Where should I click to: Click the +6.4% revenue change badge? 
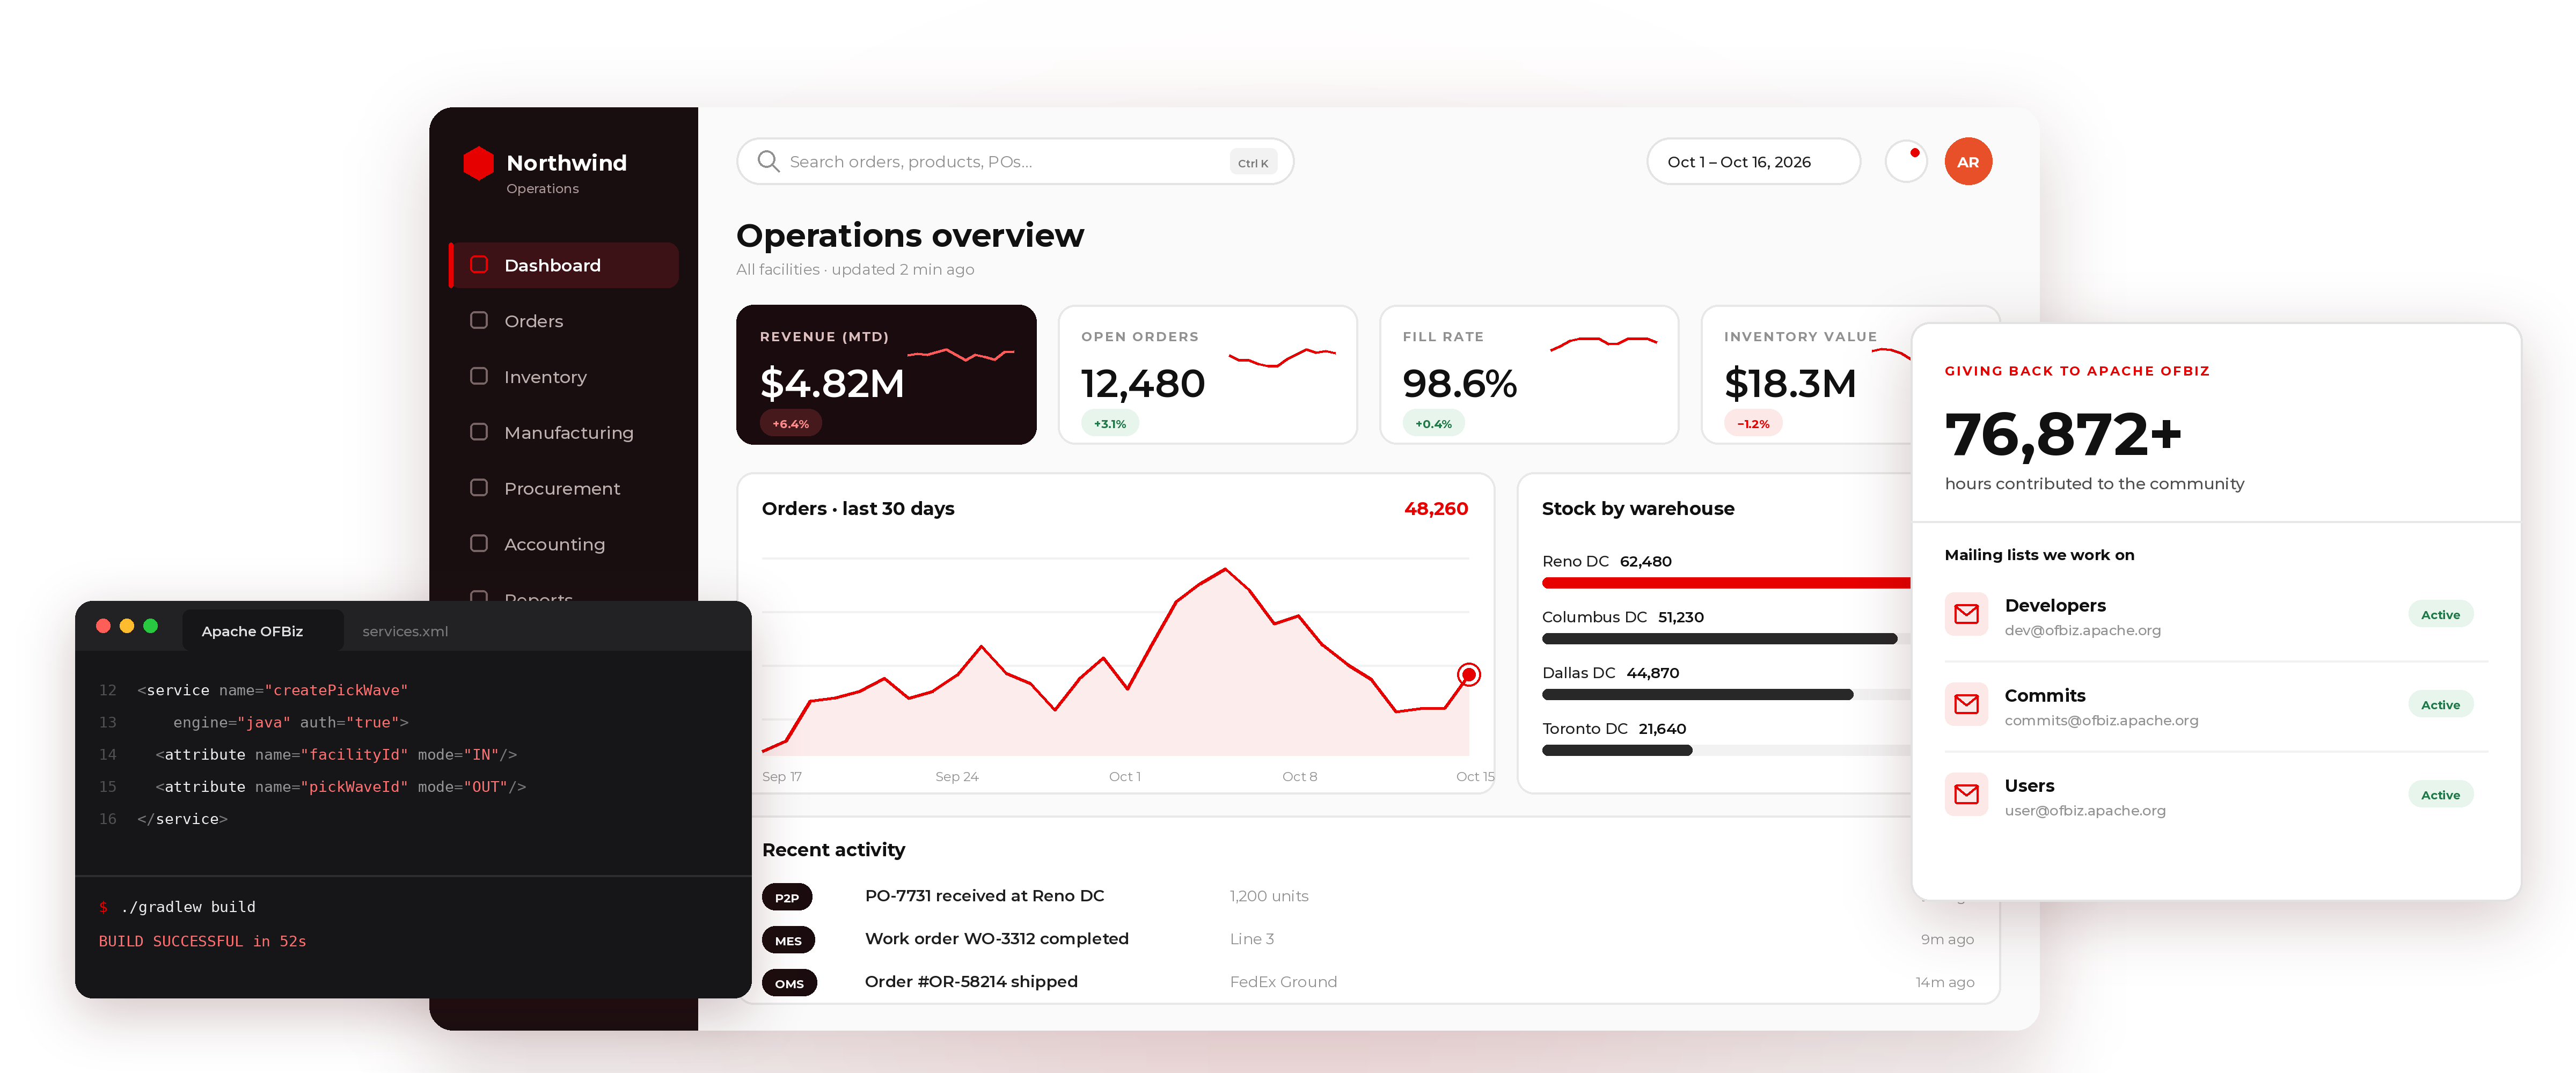click(790, 424)
